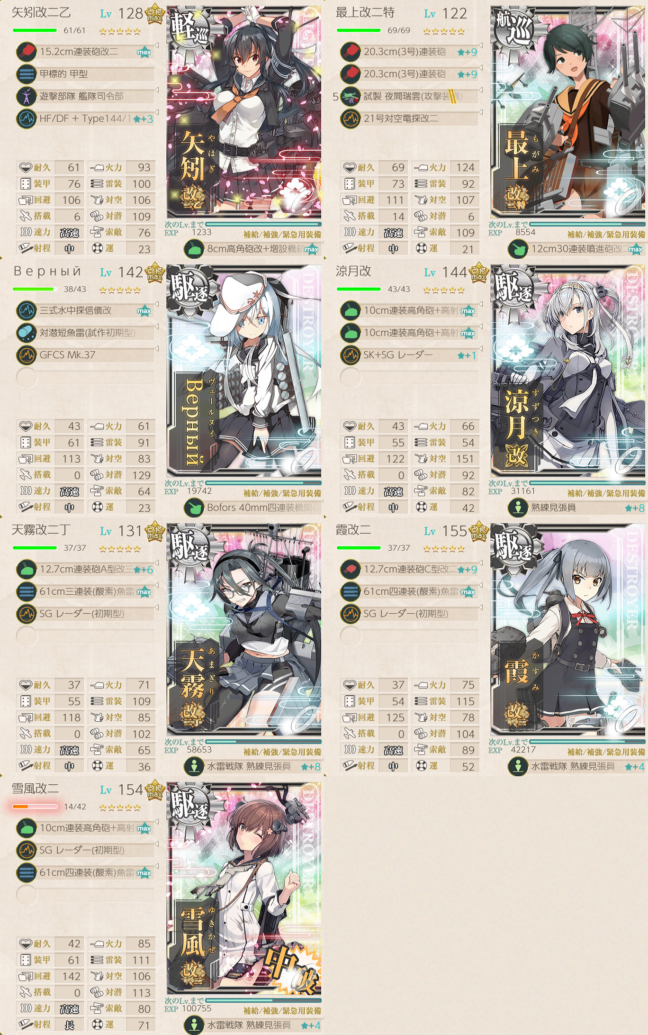This screenshot has width=648, height=1035.
Task: Open 矢矧改二乙 reinforcement slot 8cm高角砲改
Action: point(252,249)
